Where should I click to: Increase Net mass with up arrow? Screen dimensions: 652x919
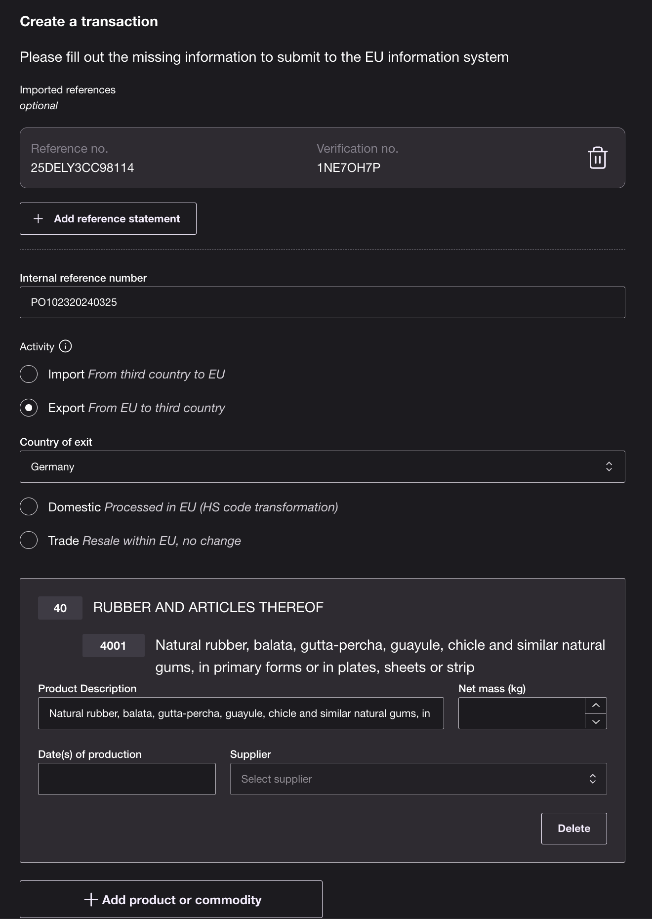point(596,706)
